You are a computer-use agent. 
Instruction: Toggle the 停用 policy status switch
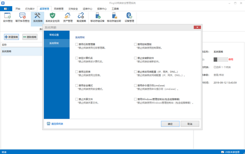(x=220, y=59)
